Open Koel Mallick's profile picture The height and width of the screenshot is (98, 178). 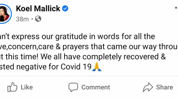click(4, 14)
